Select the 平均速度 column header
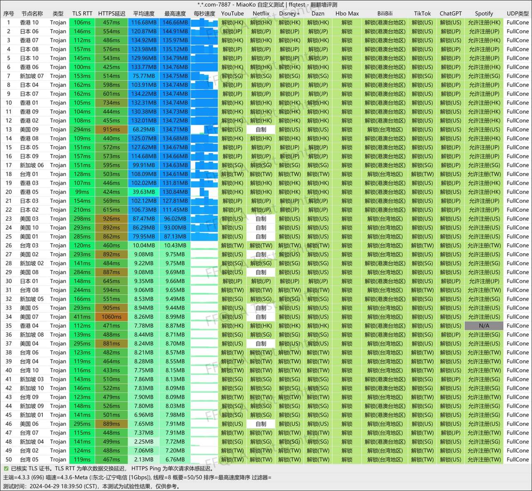This screenshot has width=532, height=491. (x=144, y=13)
